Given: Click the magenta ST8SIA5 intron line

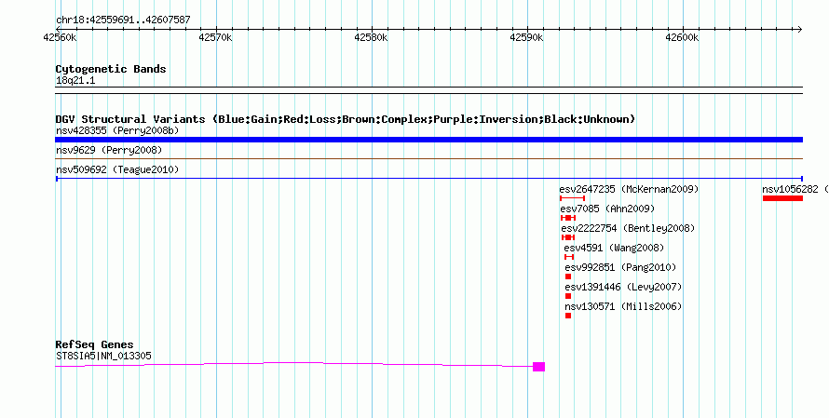Looking at the screenshot, I should tap(294, 364).
